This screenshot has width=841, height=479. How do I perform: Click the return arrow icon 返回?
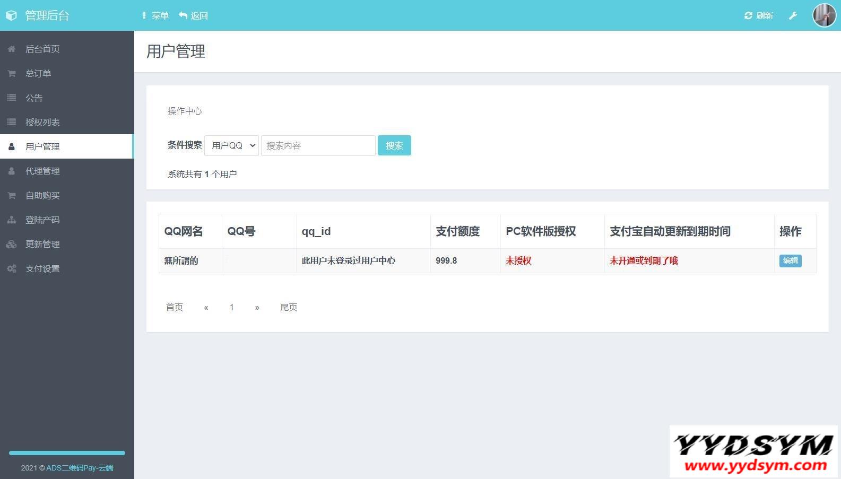pyautogui.click(x=183, y=16)
